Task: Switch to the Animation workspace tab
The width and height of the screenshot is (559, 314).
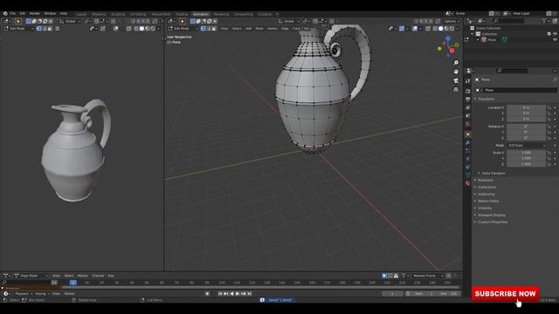Action: (201, 14)
